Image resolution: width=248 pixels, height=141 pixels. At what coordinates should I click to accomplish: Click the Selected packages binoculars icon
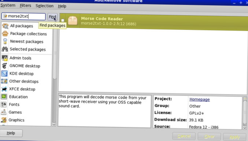click(x=5, y=49)
